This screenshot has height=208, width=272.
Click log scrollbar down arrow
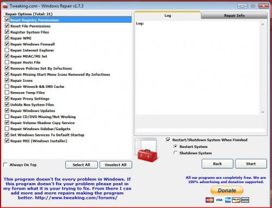coord(263,112)
